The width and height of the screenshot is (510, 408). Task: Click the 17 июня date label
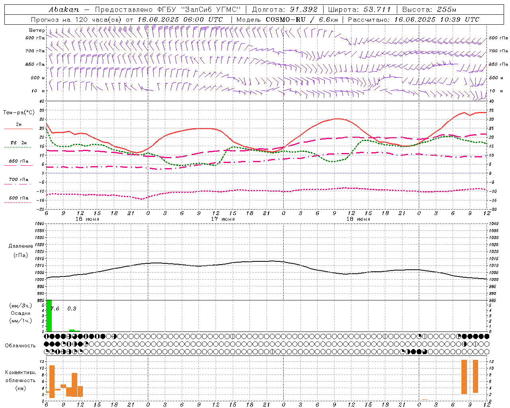tap(223, 219)
